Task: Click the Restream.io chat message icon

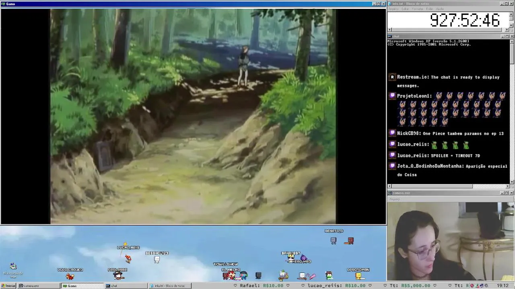Action: (x=392, y=77)
